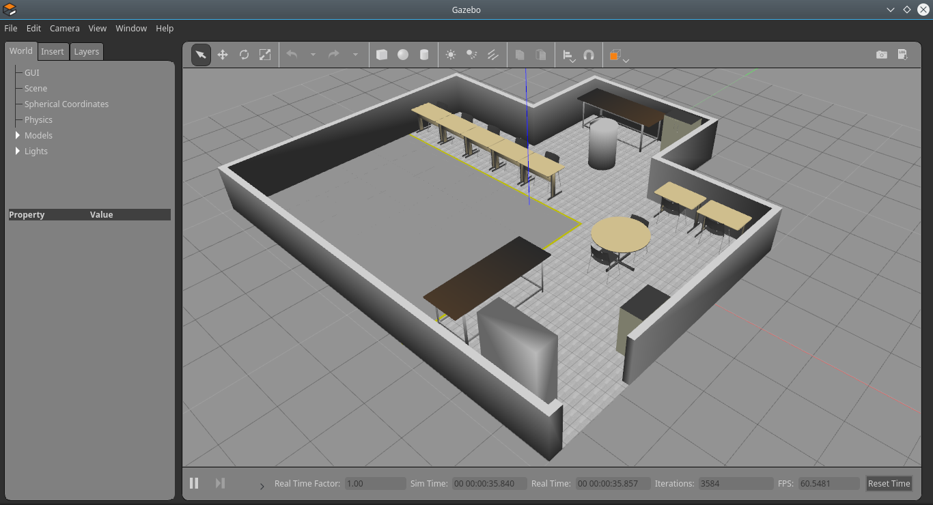933x505 pixels.
Task: Take a screenshot with camera icon
Action: pos(882,55)
